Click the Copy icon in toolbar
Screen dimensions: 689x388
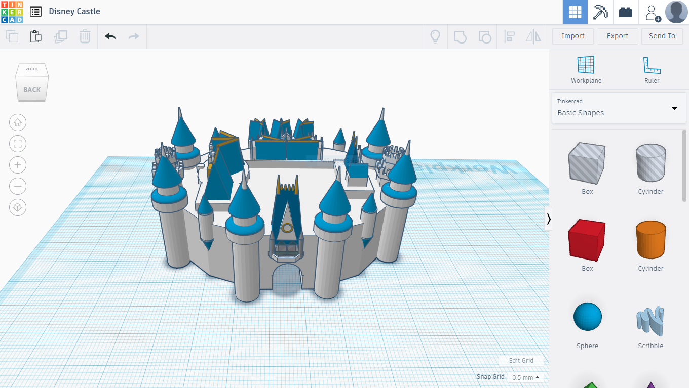[x=12, y=36]
